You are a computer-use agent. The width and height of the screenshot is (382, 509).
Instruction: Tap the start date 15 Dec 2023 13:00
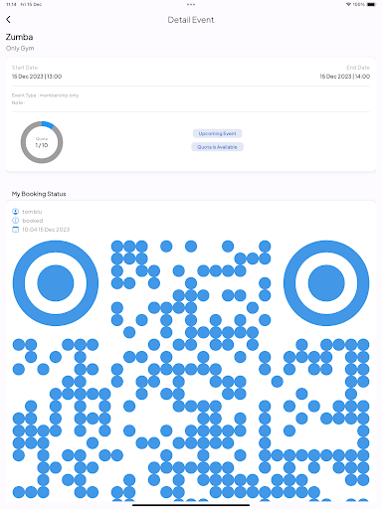37,77
